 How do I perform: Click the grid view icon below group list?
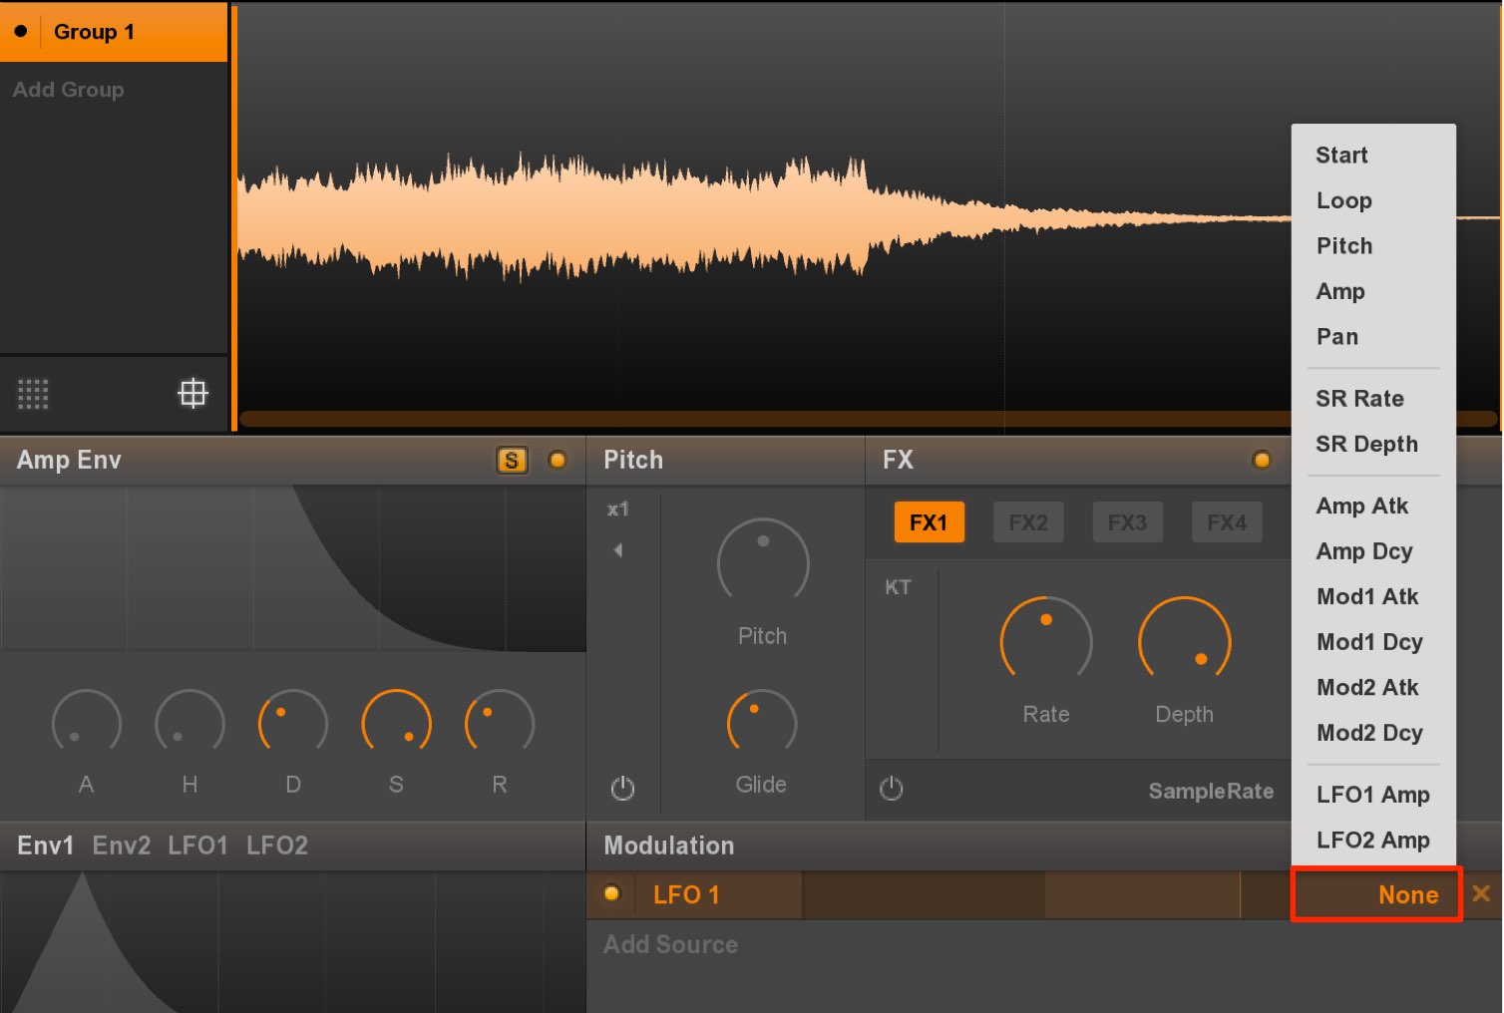click(33, 394)
